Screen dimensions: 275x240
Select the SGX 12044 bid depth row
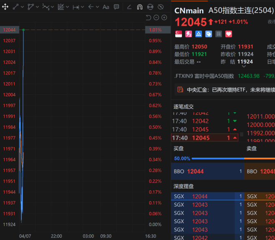point(207,196)
